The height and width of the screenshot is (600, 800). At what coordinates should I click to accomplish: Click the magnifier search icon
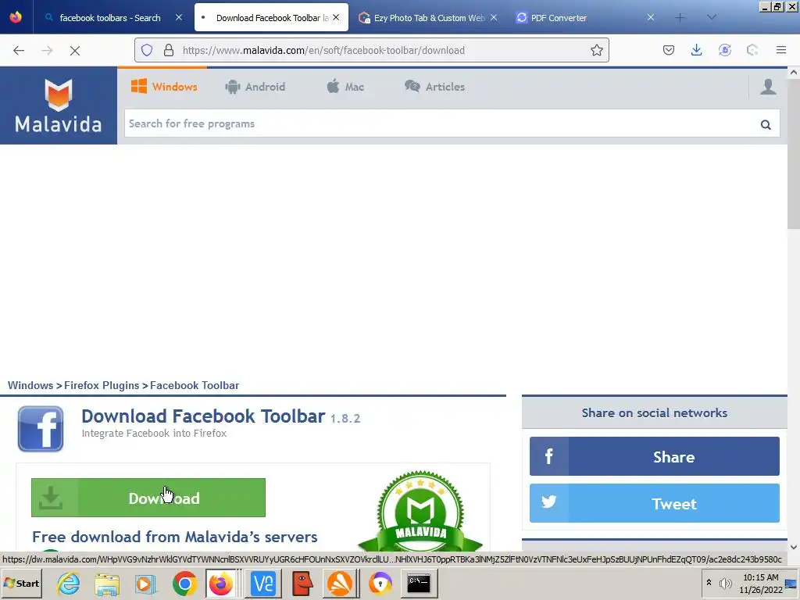[x=766, y=124]
